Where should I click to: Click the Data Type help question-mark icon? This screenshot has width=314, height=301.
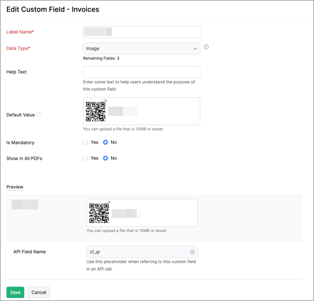tap(206, 47)
